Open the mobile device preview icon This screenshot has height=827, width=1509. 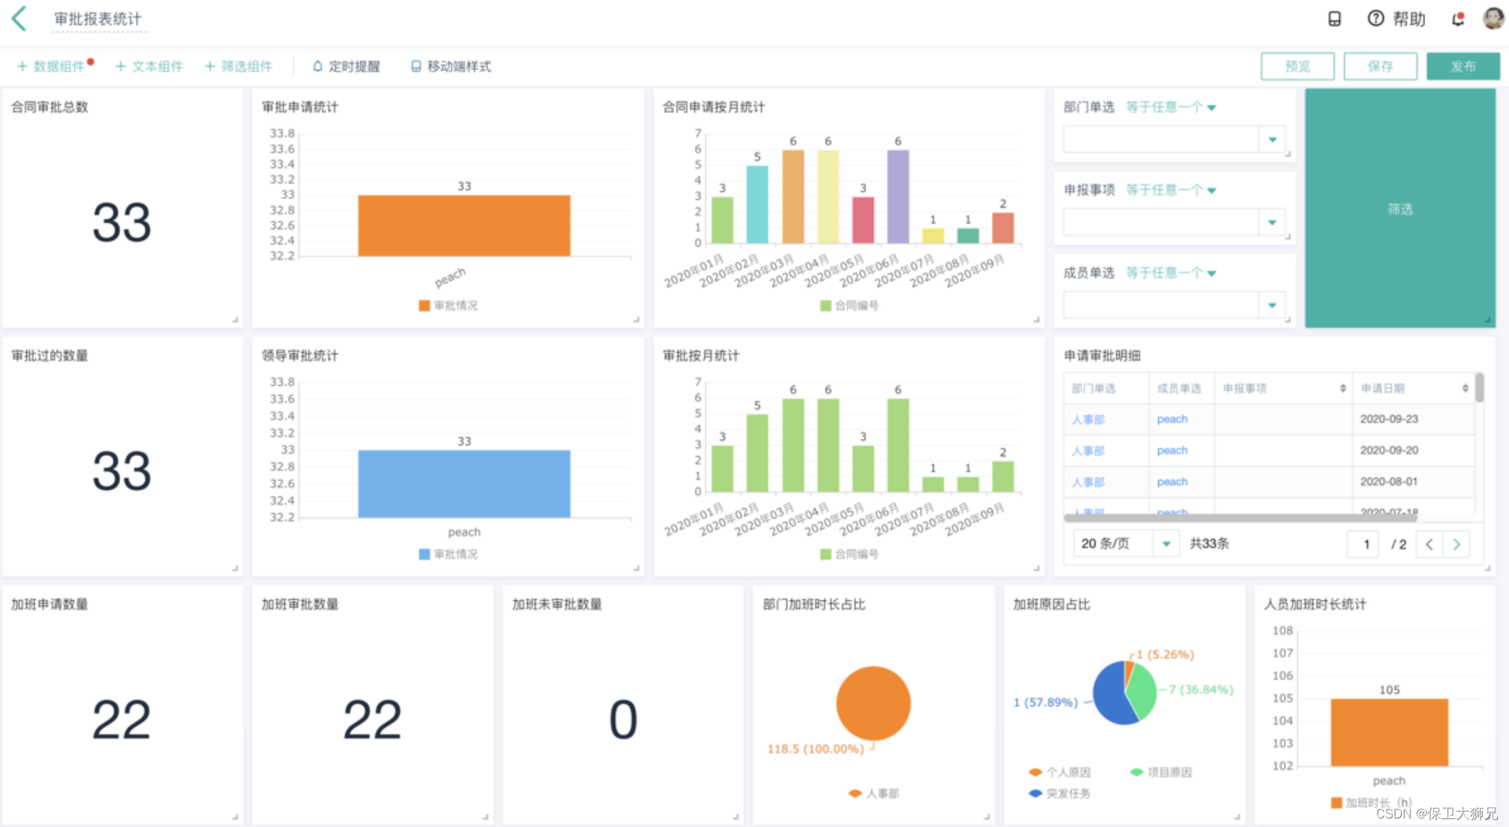(x=1334, y=19)
